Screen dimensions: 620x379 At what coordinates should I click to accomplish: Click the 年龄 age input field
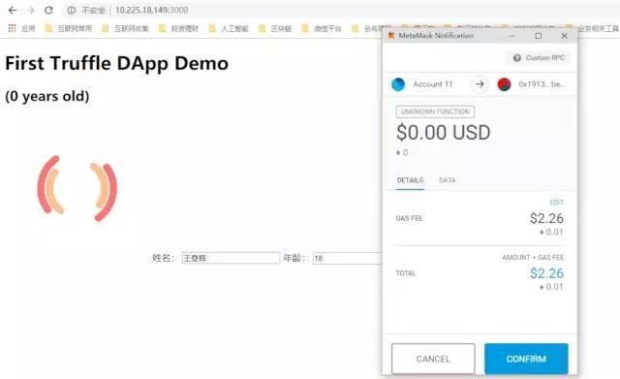click(x=348, y=258)
